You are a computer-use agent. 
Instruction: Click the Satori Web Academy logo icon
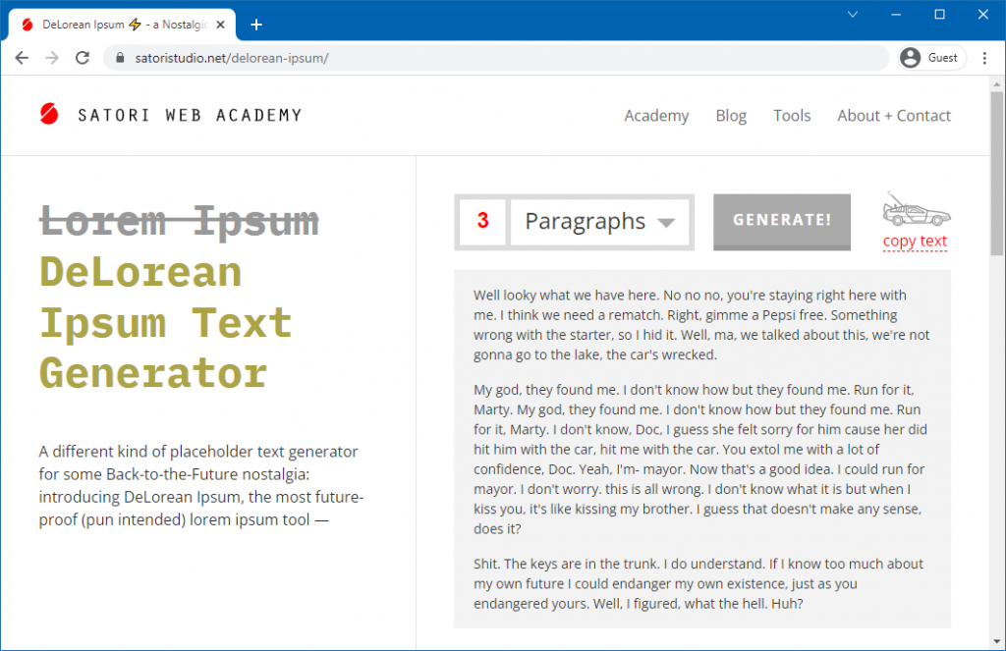click(x=48, y=115)
